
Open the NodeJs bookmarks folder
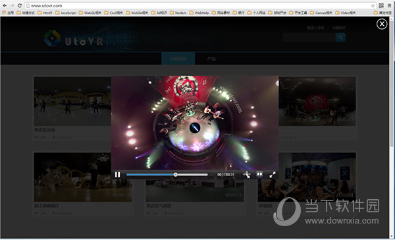tap(178, 13)
